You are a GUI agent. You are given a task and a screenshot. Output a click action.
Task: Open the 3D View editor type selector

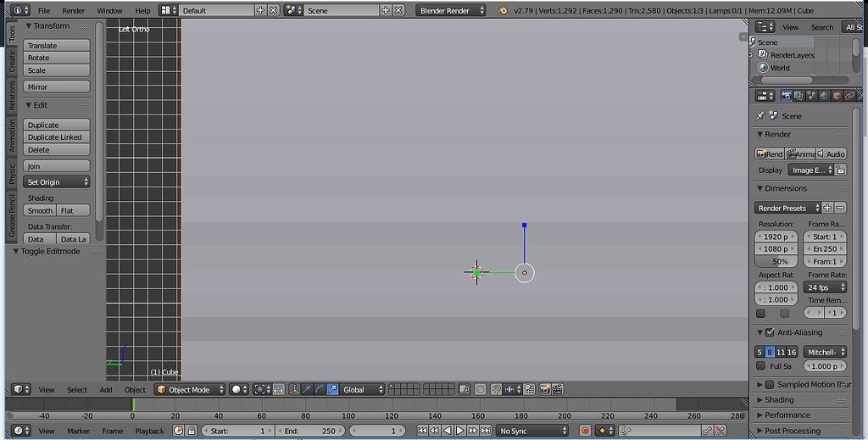coord(21,389)
